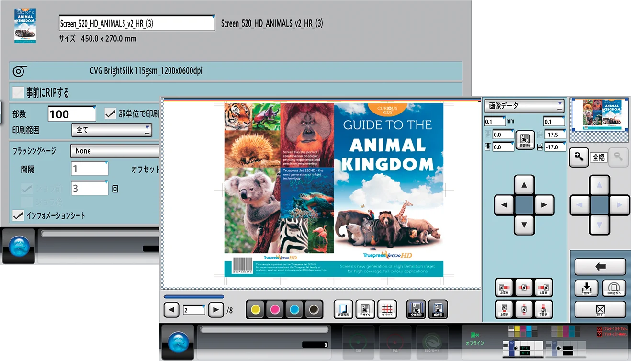Click the blue orb button in the job settings window
The height and width of the screenshot is (361, 631).
coord(19,246)
